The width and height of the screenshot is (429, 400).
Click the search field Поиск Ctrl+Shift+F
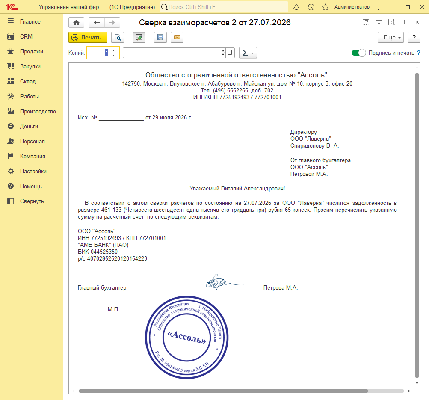(x=225, y=7)
